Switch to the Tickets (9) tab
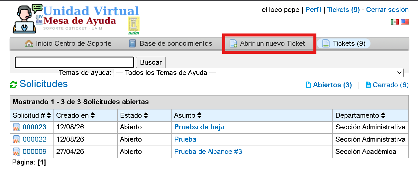The height and width of the screenshot is (194, 418). pos(344,43)
